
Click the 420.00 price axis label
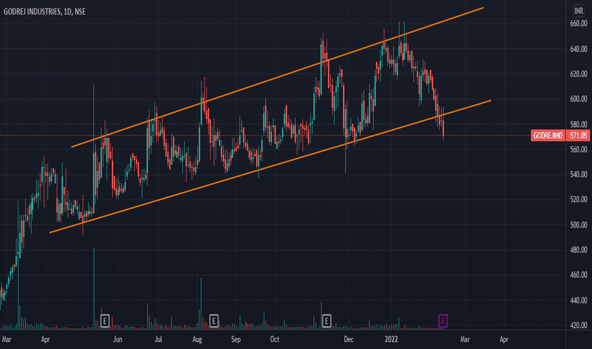coord(579,326)
